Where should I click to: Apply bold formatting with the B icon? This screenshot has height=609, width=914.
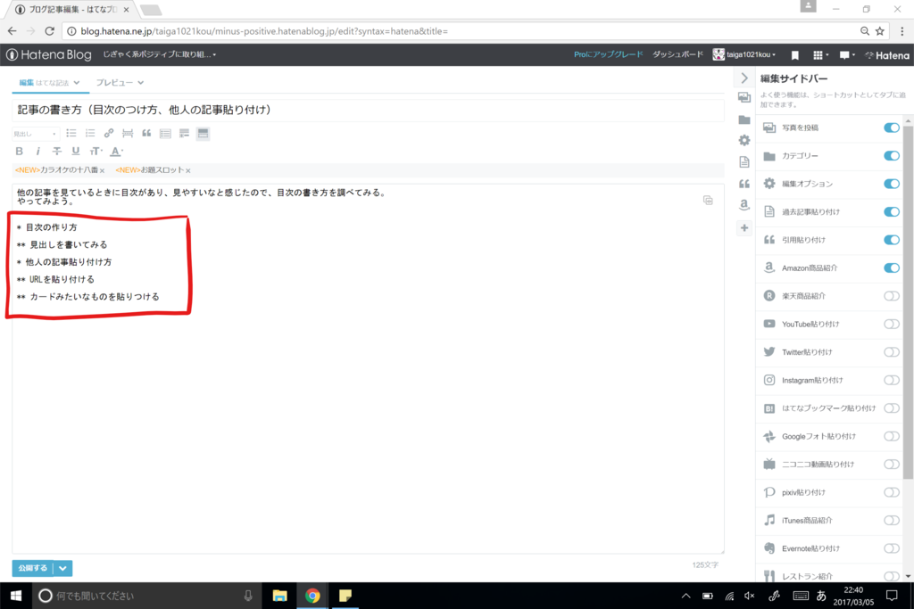coord(19,151)
